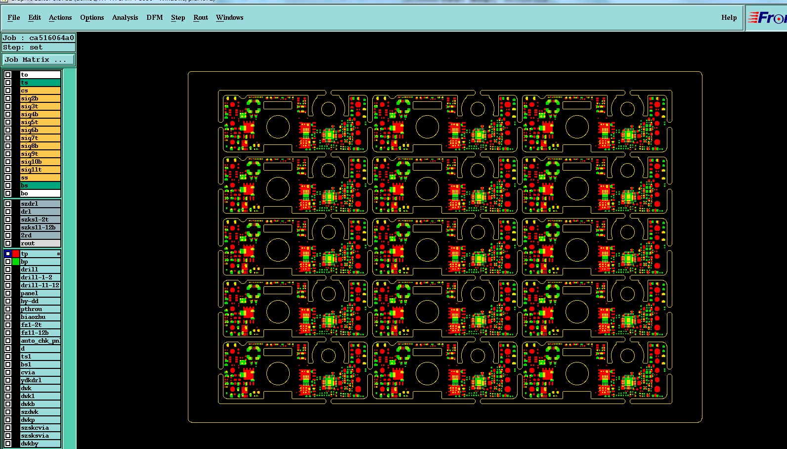This screenshot has height=449, width=787.
Task: Select the szdwk layer name
Action: coord(40,412)
